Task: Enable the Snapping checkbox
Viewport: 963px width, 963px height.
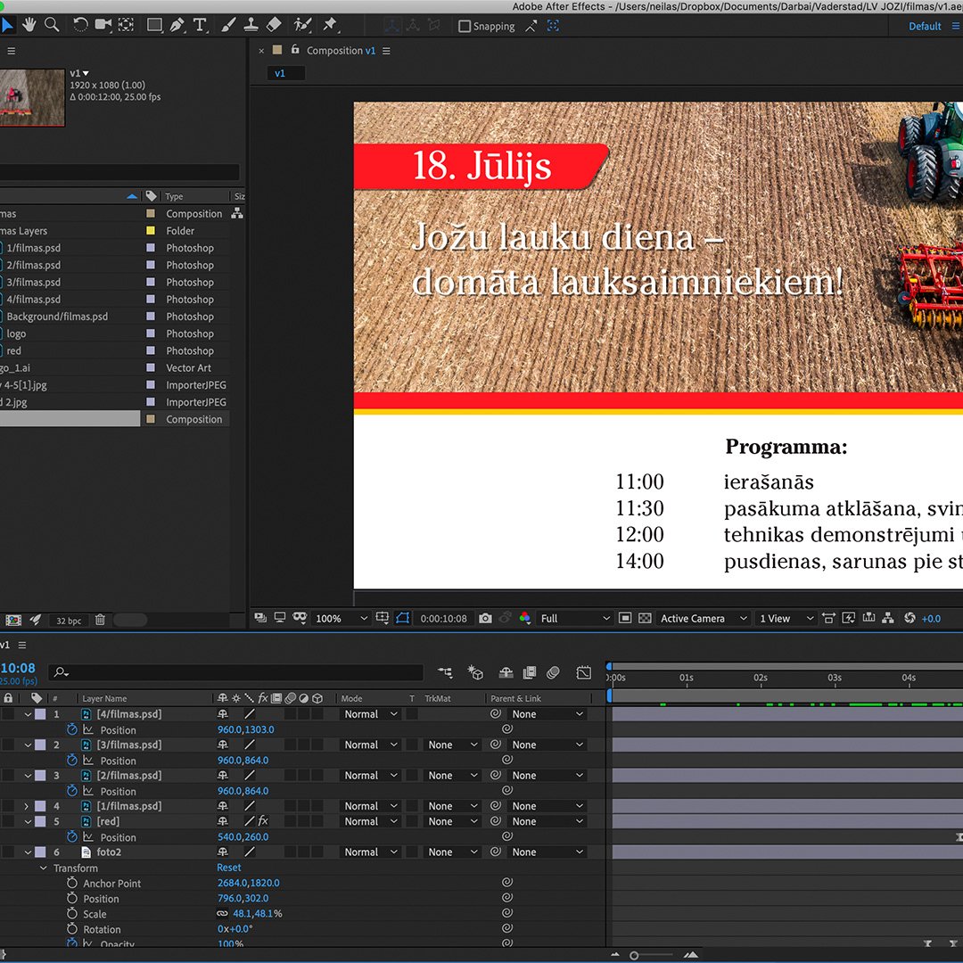Action: click(465, 26)
